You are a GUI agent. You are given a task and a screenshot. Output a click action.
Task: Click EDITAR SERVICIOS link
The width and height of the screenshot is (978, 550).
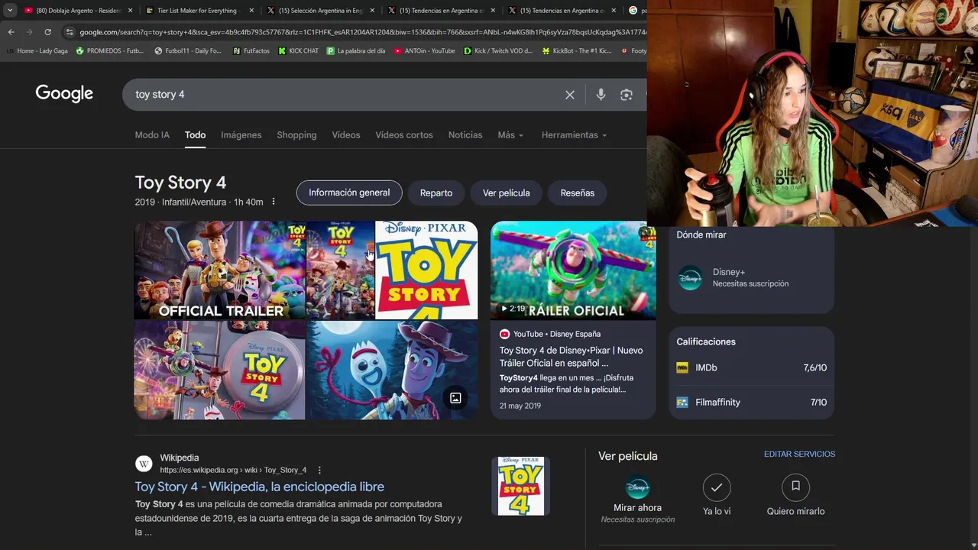pos(799,455)
